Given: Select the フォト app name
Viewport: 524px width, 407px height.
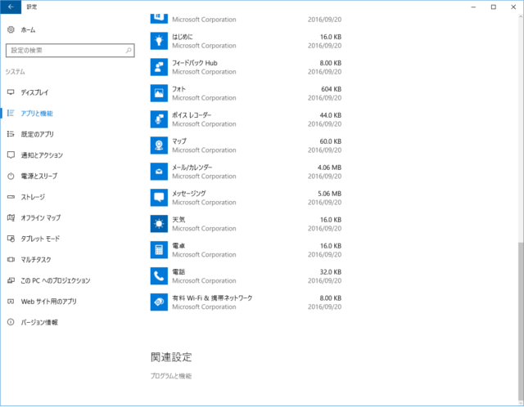Looking at the screenshot, I should tap(178, 89).
